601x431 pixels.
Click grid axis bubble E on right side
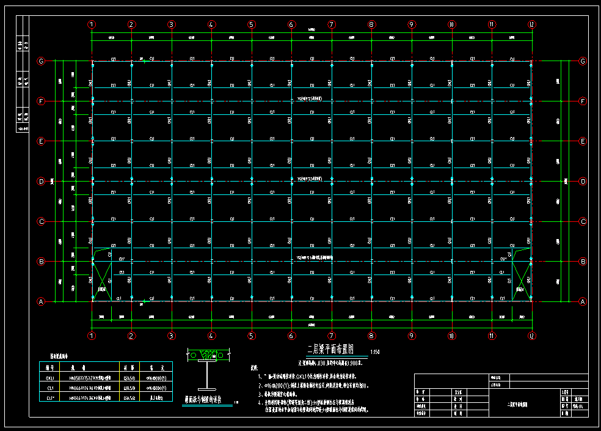click(582, 141)
